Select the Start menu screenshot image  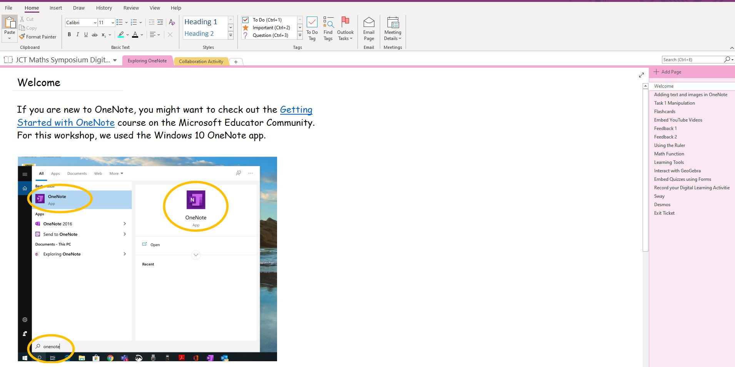coord(147,259)
